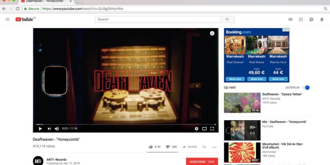The width and height of the screenshot is (330, 165).
Task: Enter full screen mode
Action: (212, 129)
